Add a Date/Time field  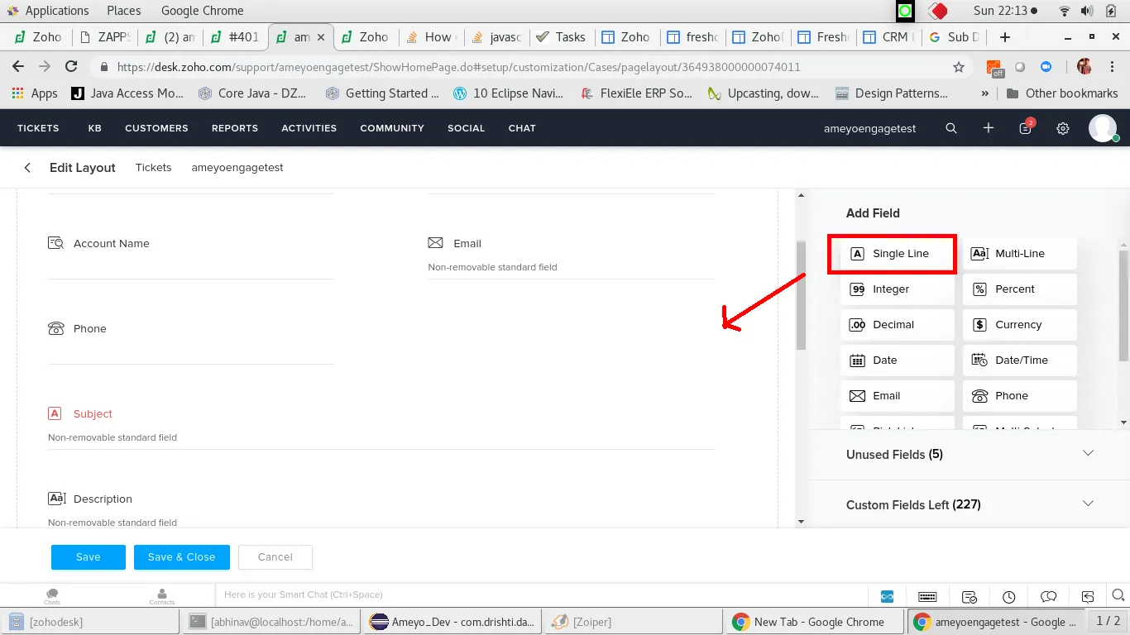pyautogui.click(x=1020, y=360)
